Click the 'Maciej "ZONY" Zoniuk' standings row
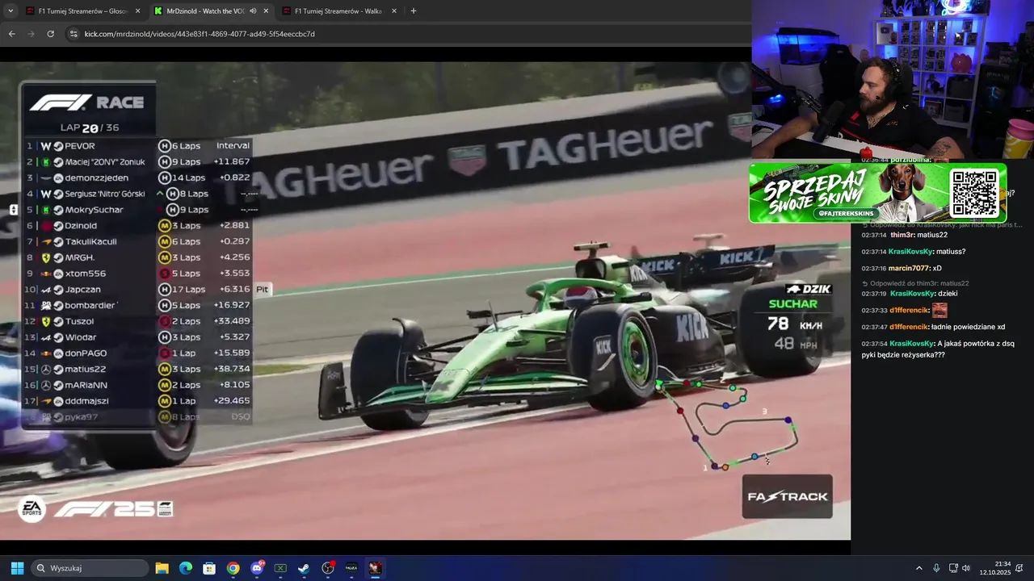 [x=137, y=161]
